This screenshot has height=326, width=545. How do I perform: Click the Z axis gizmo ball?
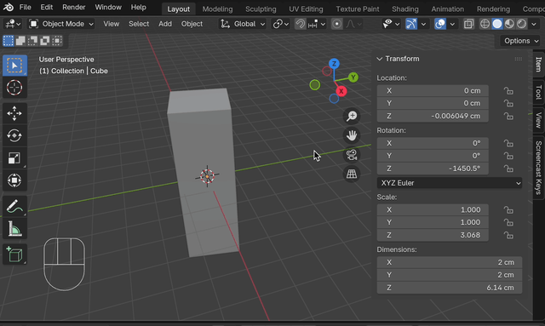click(334, 64)
